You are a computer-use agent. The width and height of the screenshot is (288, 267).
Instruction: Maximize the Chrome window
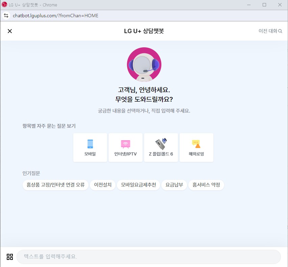pos(264,5)
